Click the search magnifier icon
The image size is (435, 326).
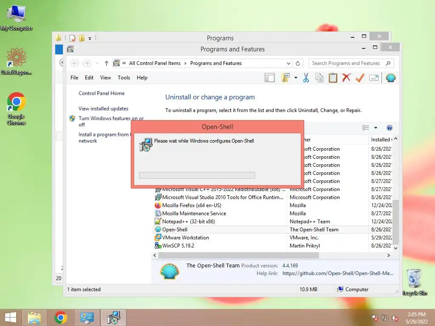[x=388, y=63]
